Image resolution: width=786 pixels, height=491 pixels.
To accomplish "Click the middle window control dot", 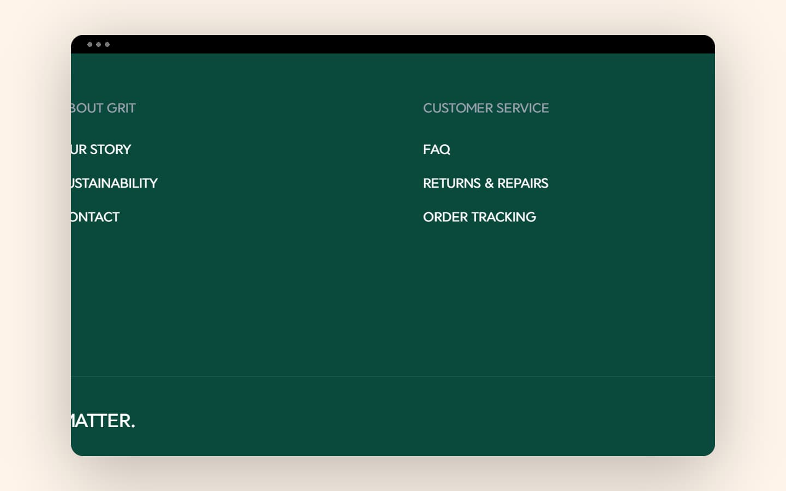I will 99,45.
